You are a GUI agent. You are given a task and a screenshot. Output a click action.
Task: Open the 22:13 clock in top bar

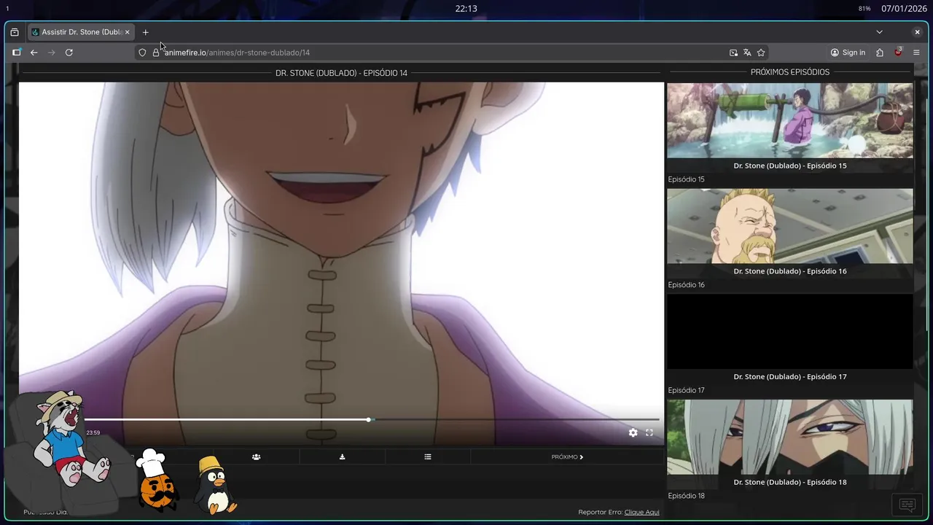pyautogui.click(x=466, y=9)
